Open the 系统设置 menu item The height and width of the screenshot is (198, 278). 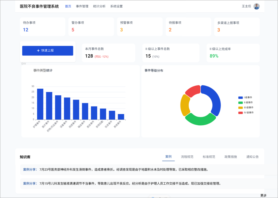pyautogui.click(x=116, y=6)
